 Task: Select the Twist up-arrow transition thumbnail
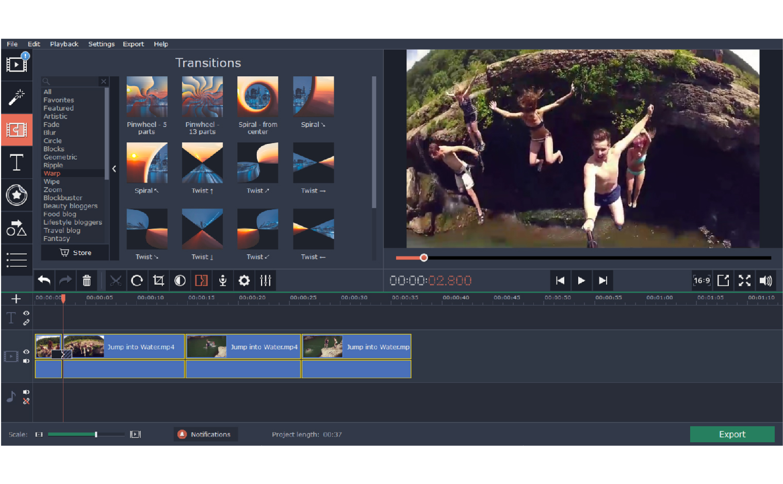202,163
